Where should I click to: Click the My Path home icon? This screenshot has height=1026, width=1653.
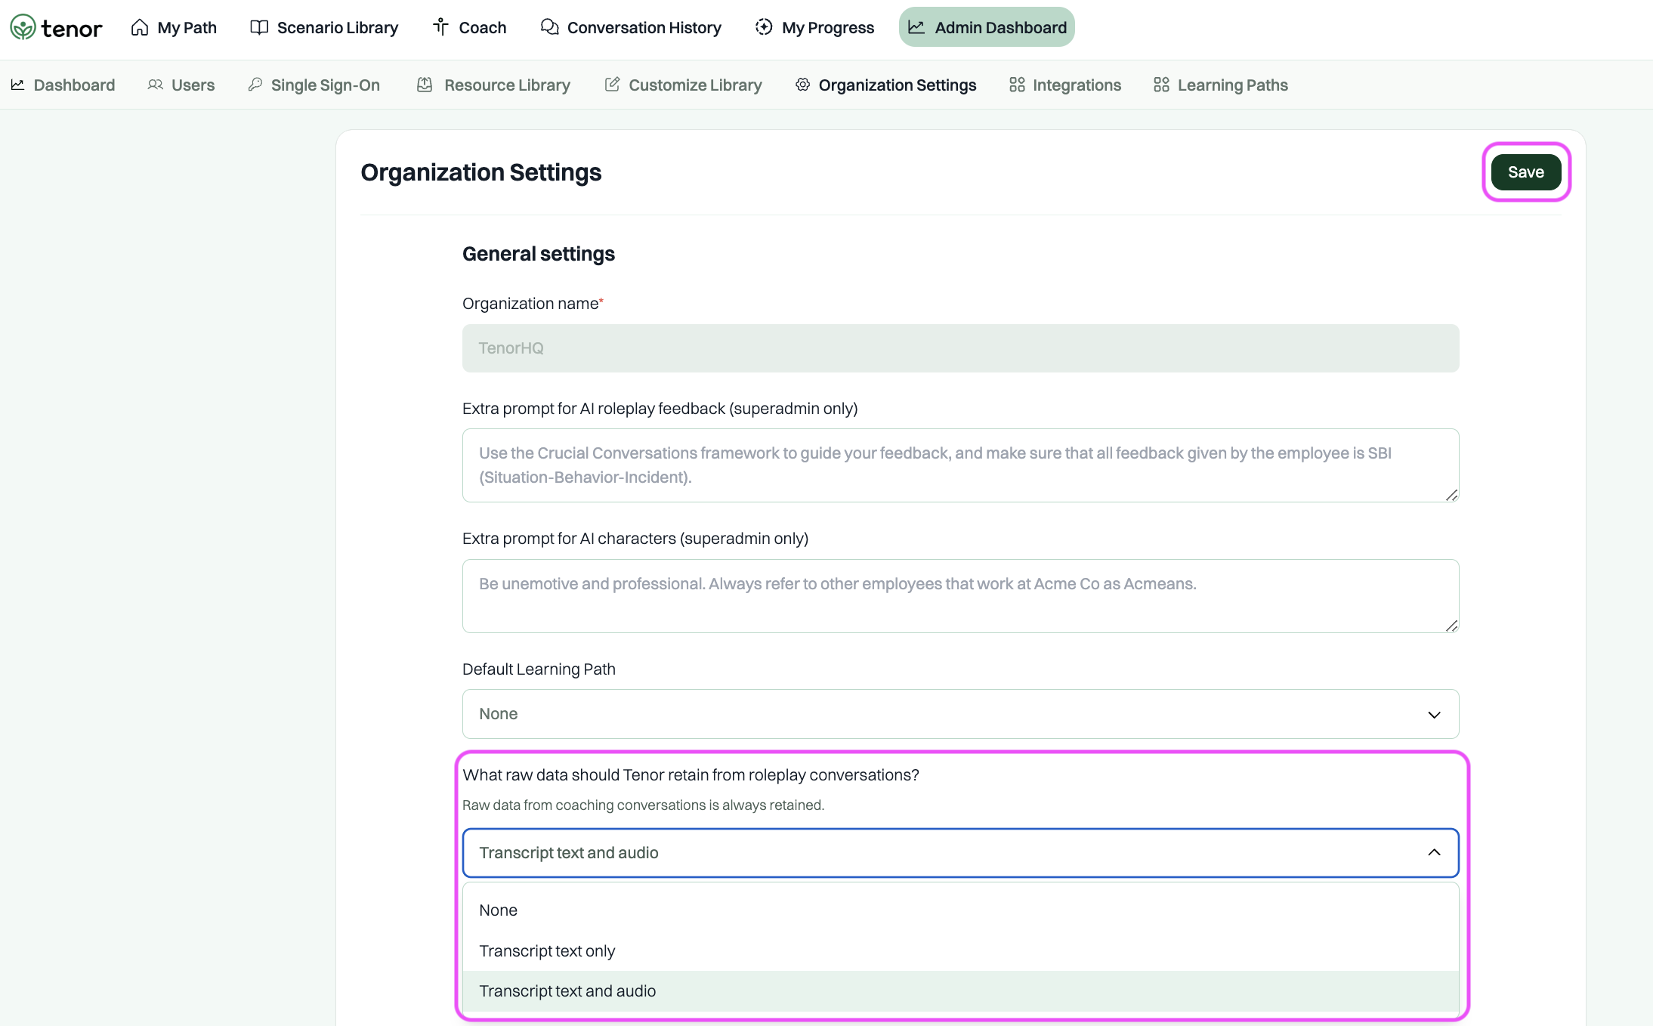coord(140,28)
